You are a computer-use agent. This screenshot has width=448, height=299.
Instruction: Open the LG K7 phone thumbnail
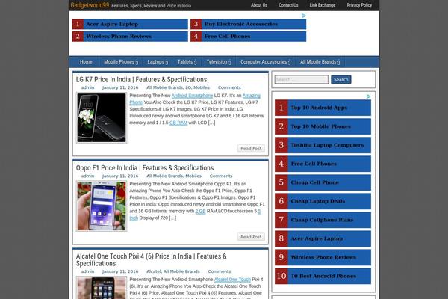click(102, 117)
